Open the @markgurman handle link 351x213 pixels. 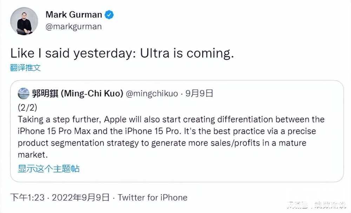(73, 27)
